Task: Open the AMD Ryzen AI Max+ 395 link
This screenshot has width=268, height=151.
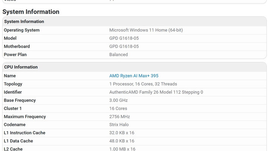Action: (x=134, y=76)
